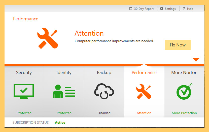Click 'Attention' status under Performance tile
This screenshot has width=209, height=132.
tap(144, 113)
